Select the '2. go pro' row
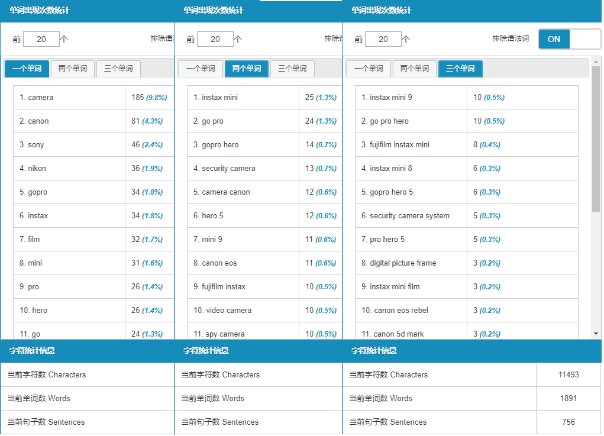Viewport: 604px width, 436px height. pyautogui.click(x=264, y=121)
